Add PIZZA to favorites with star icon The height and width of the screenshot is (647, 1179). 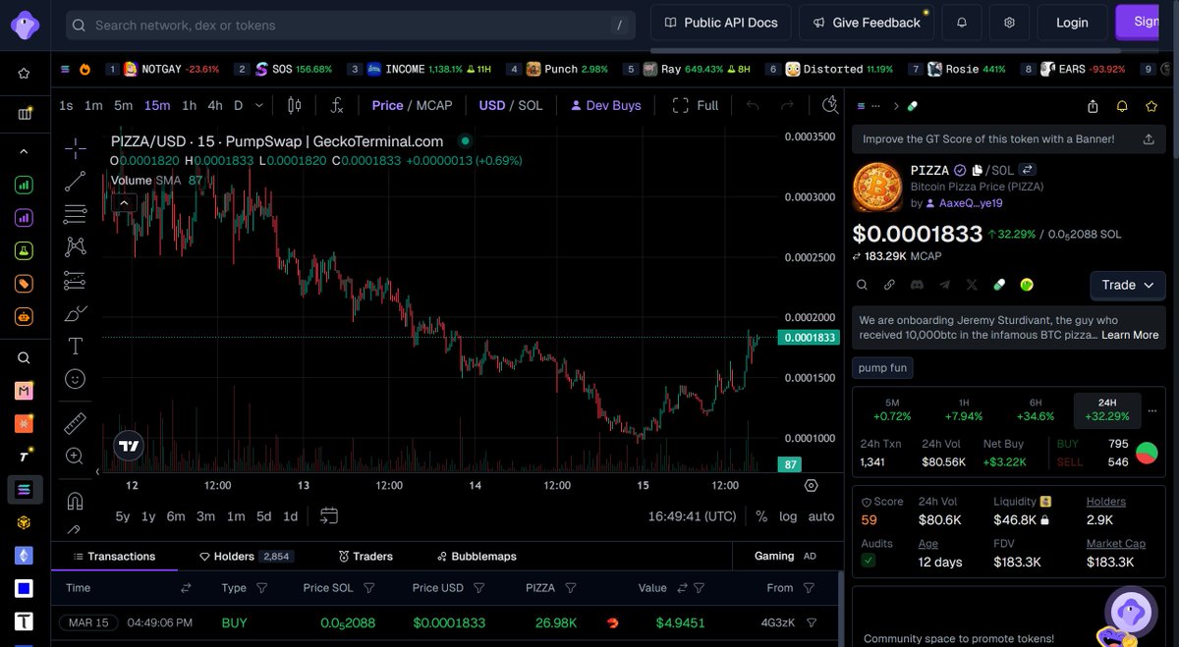(1151, 106)
